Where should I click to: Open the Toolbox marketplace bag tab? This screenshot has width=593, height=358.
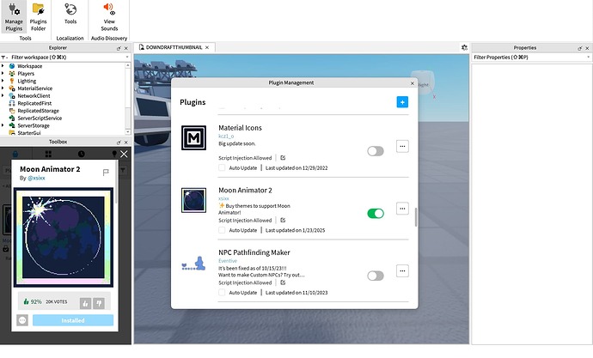pos(15,154)
